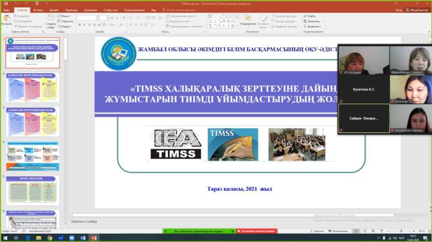This screenshot has width=432, height=242.
Task: Expand Направление текста dropdown
Action: pyautogui.click(x=181, y=16)
